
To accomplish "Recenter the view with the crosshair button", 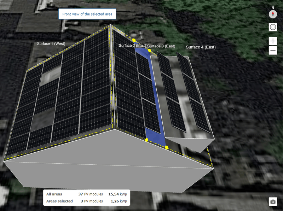I will pos(273,27).
